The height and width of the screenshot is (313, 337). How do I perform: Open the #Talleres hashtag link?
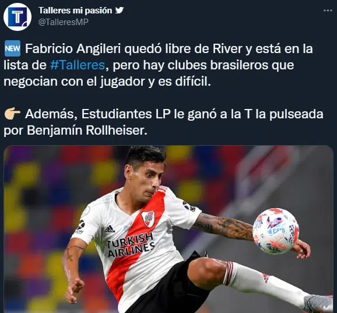tap(78, 65)
